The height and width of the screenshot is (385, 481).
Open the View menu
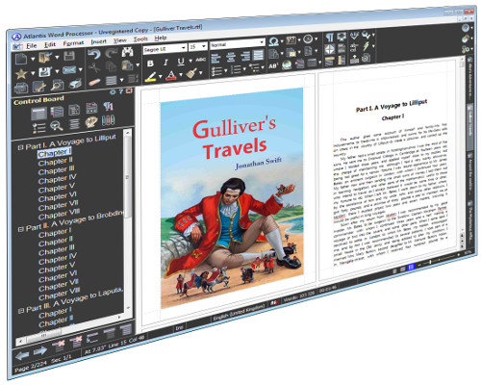pyautogui.click(x=120, y=40)
